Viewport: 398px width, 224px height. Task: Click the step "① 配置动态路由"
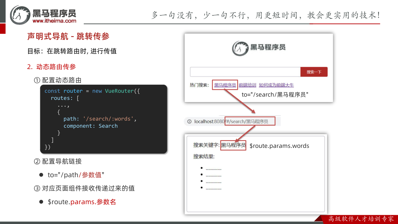tap(58, 80)
